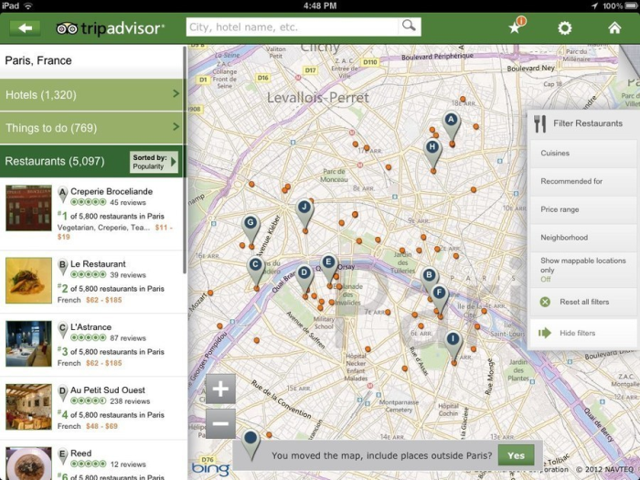The height and width of the screenshot is (480, 640).
Task: Open Reed restaurant listing
Action: coord(91,461)
